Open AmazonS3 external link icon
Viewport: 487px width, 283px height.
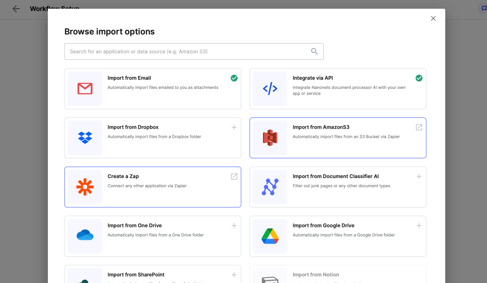click(419, 127)
